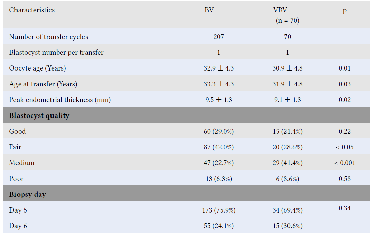
Task: Click the "Characteristics" column header
Action: pos(32,10)
